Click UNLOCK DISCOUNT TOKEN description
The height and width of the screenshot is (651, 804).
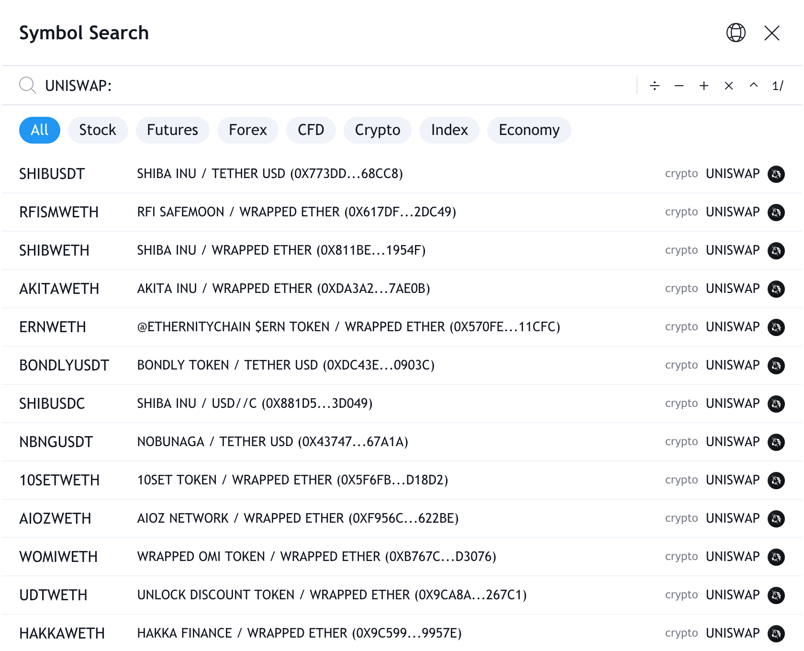tap(332, 595)
